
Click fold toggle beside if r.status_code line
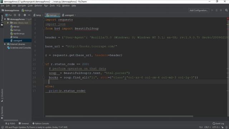pyautogui.click(x=44, y=64)
